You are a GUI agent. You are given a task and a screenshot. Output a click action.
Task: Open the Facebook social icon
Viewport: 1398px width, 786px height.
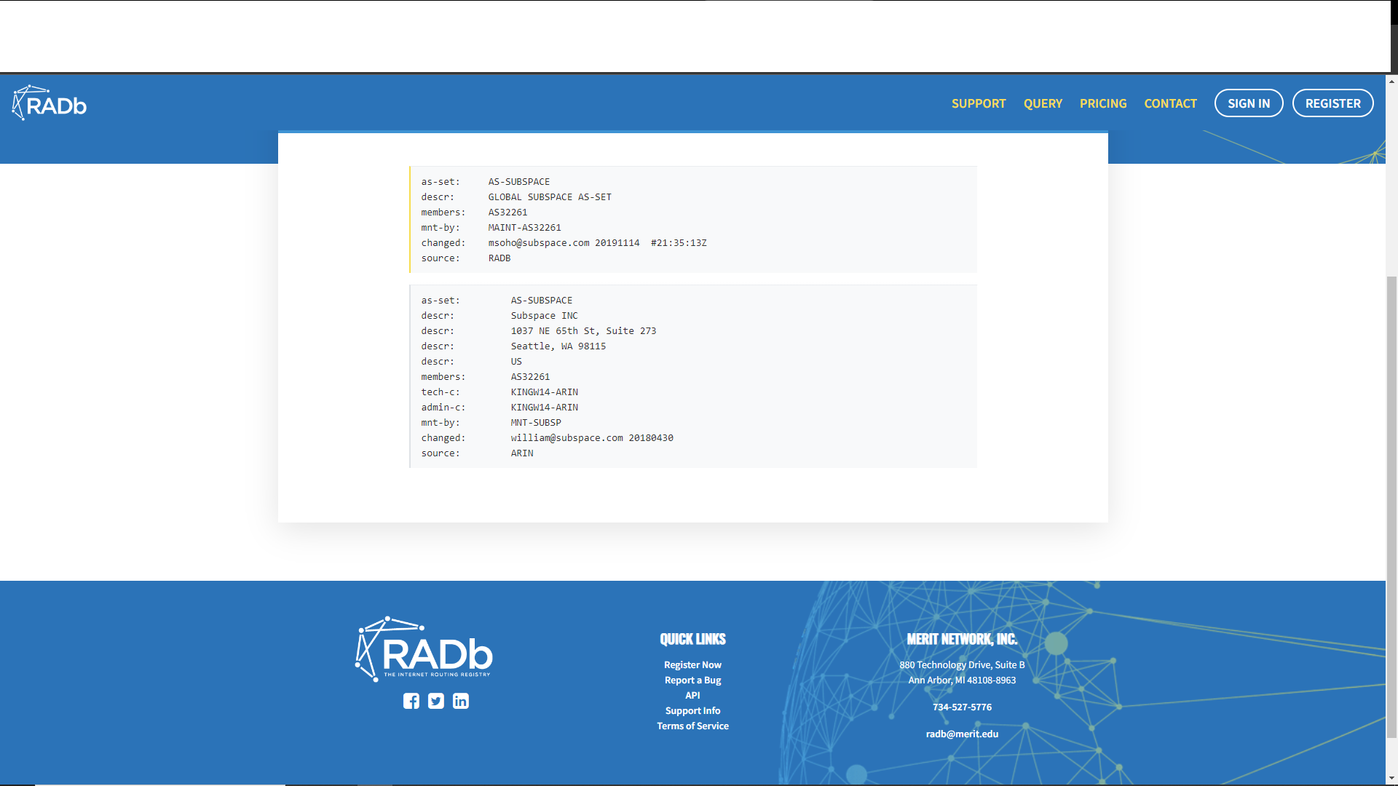[411, 701]
